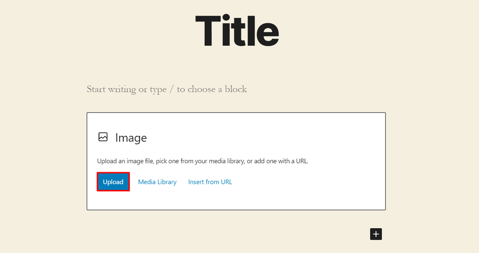Image resolution: width=479 pixels, height=253 pixels.
Task: Click the image block picture icon
Action: click(x=103, y=137)
